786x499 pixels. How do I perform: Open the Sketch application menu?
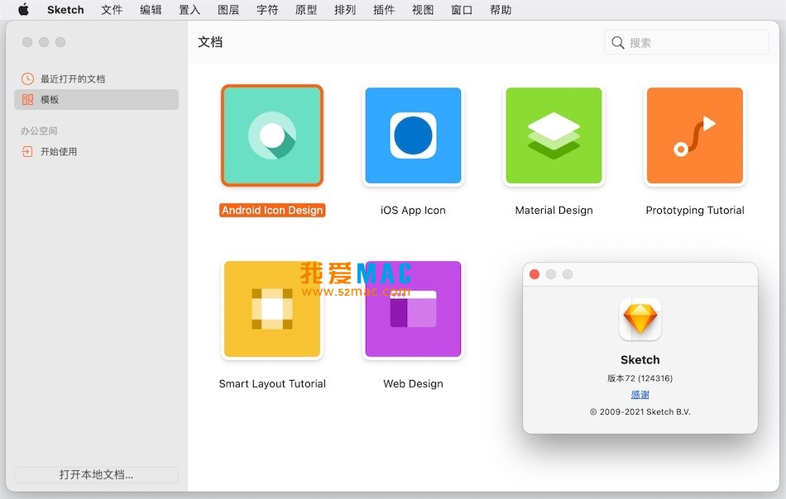65,10
